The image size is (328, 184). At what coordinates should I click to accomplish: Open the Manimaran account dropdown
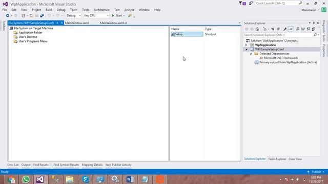[319, 10]
